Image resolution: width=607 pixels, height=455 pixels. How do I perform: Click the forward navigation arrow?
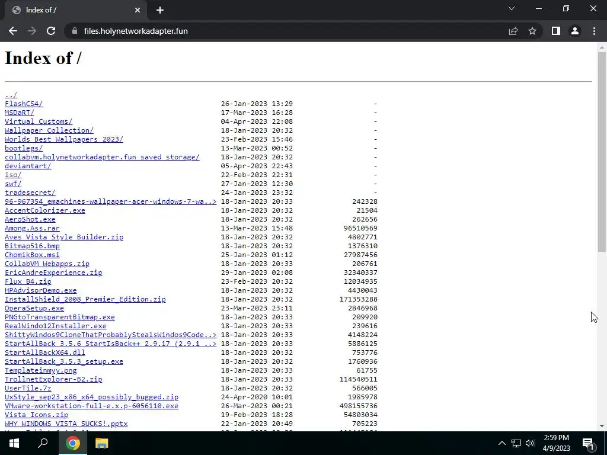tap(32, 31)
